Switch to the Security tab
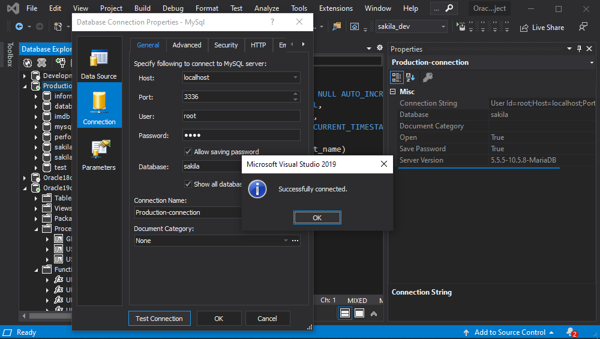Screen dimensions: 600x339 [226, 45]
